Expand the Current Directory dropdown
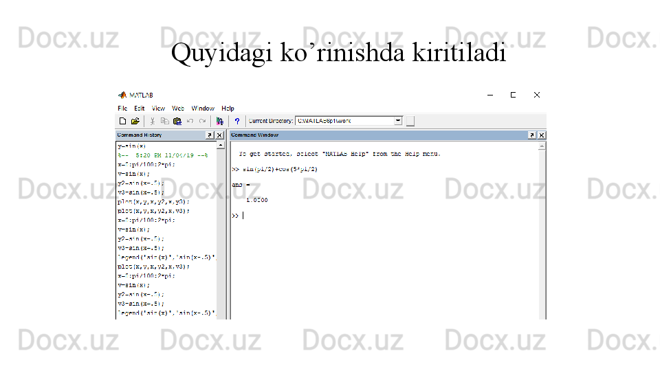This screenshot has width=660, height=371. point(398,121)
